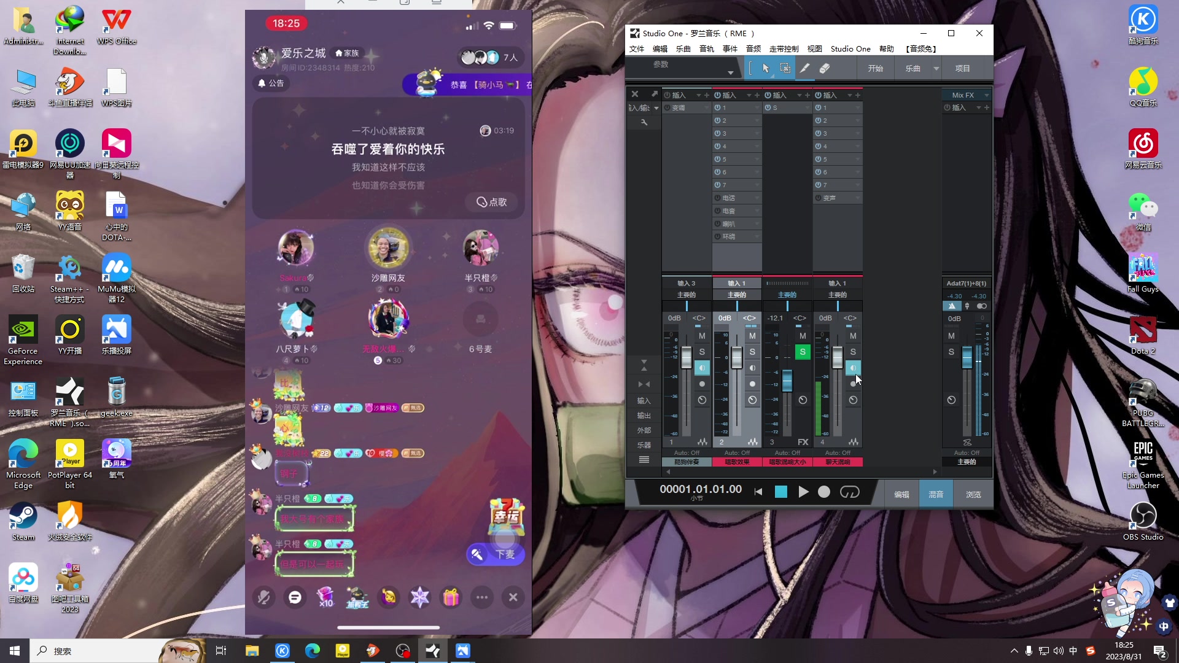This screenshot has height=663, width=1179.
Task: Toggle monitor button on channel 酷狗伴奏
Action: click(x=702, y=368)
